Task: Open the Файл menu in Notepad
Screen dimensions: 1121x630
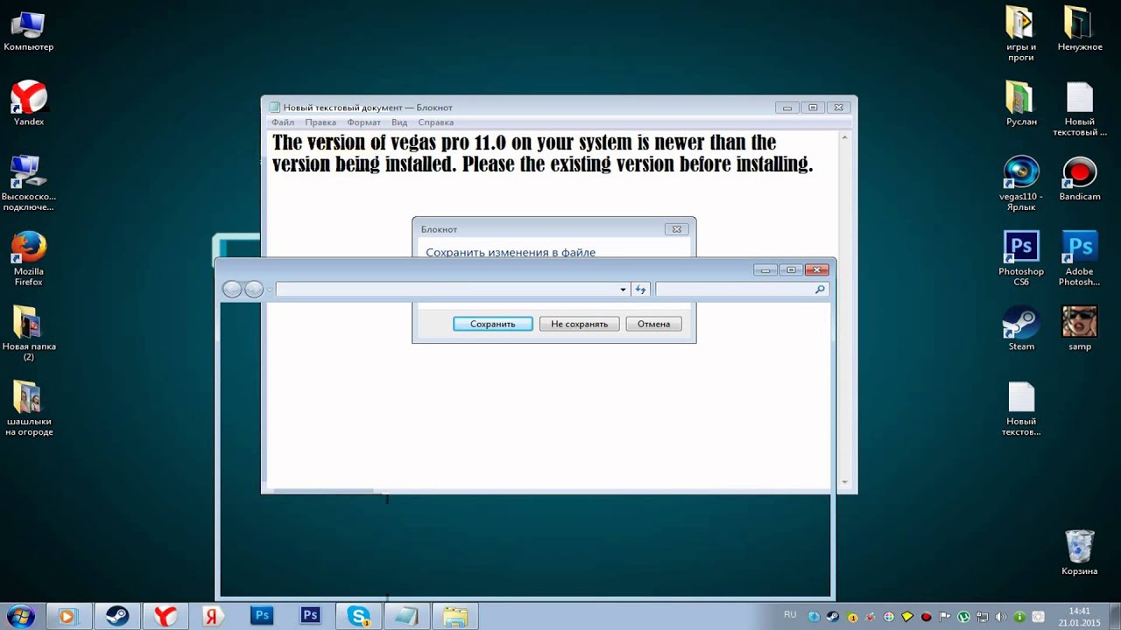Action: pos(283,122)
